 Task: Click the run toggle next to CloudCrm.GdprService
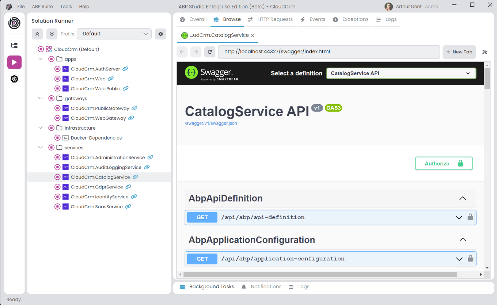pyautogui.click(x=57, y=187)
